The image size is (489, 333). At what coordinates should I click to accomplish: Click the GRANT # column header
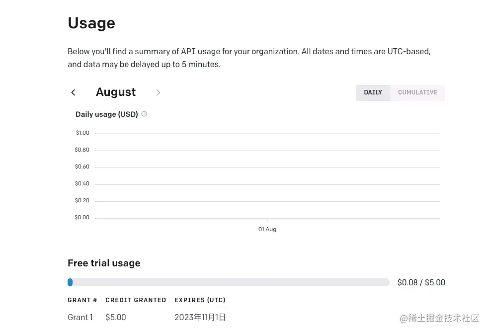(x=82, y=300)
